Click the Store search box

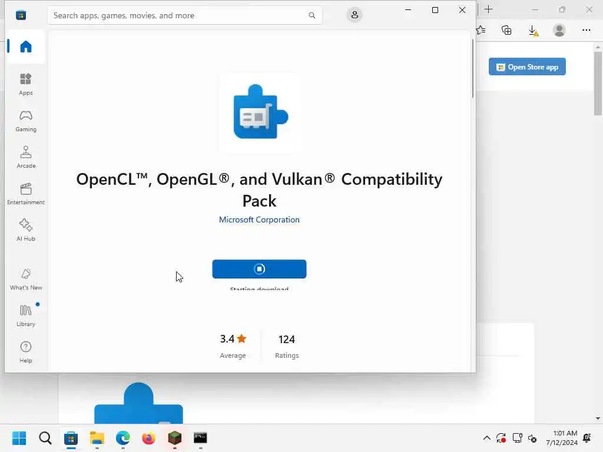pos(185,15)
